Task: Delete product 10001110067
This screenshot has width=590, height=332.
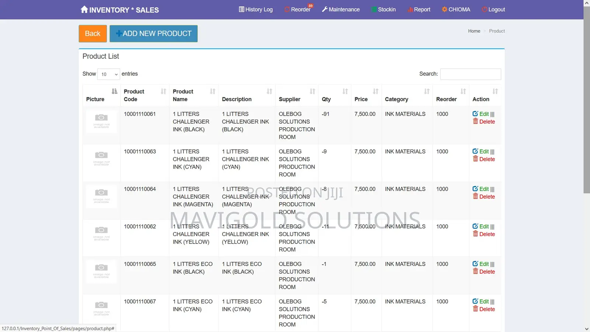Action: pyautogui.click(x=484, y=309)
